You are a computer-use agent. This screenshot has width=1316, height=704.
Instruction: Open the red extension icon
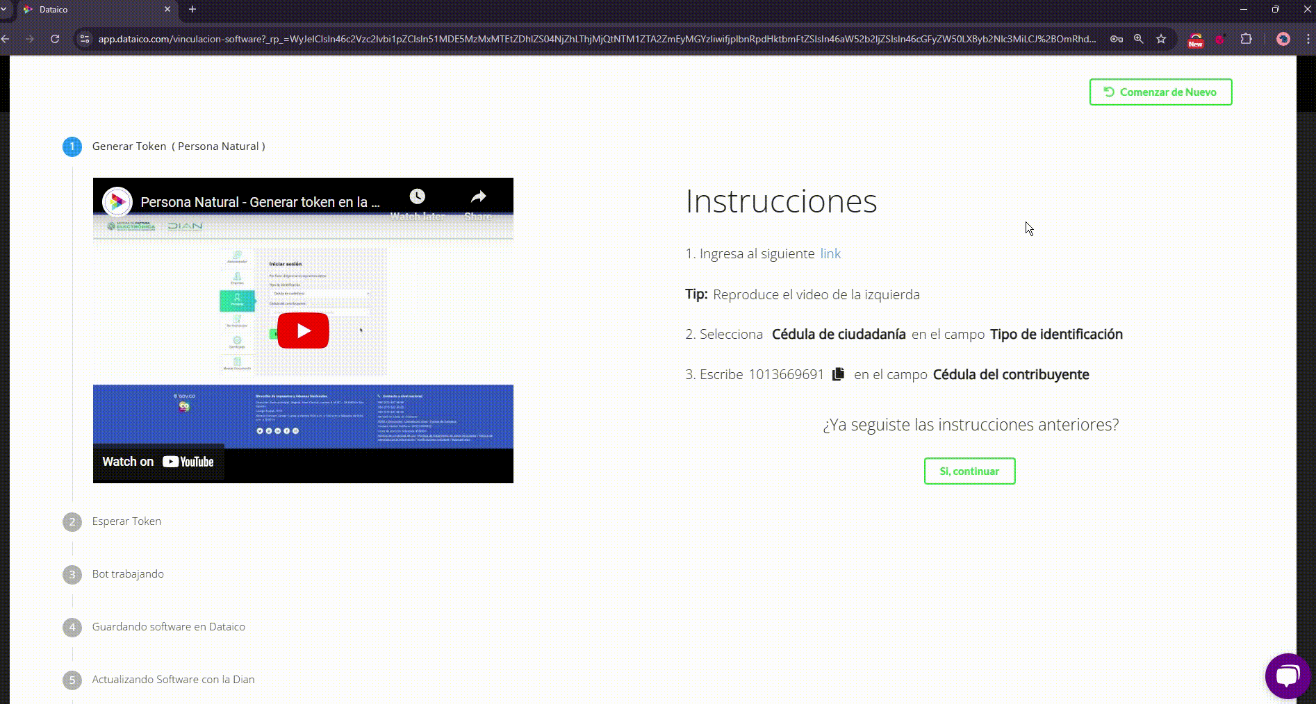pyautogui.click(x=1219, y=39)
